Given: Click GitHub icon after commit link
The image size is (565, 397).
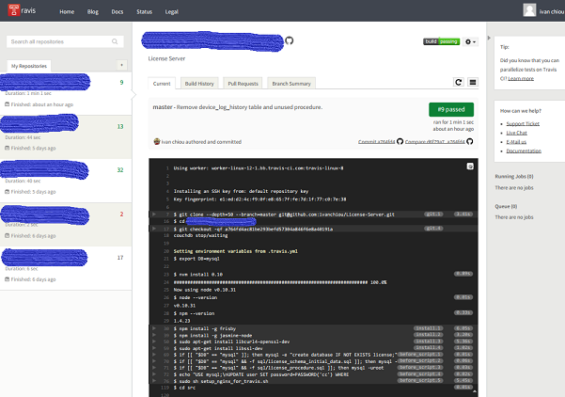Looking at the screenshot, I should point(400,141).
